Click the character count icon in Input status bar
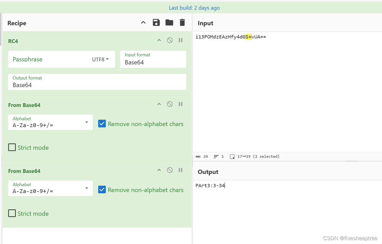 click(x=198, y=156)
